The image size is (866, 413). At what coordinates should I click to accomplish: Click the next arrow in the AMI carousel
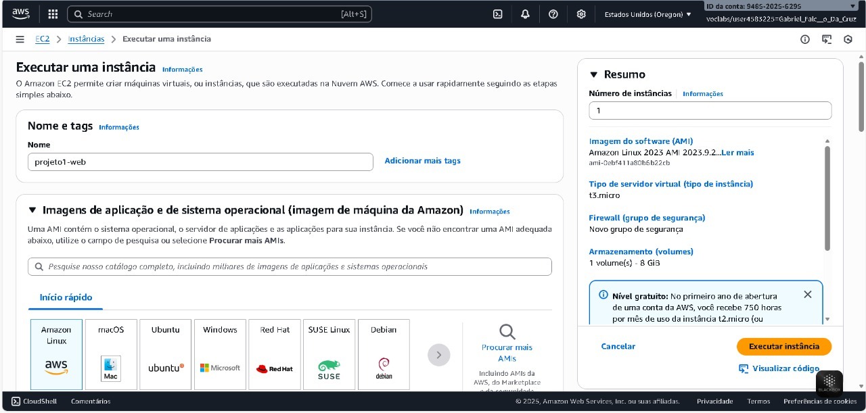tap(438, 355)
